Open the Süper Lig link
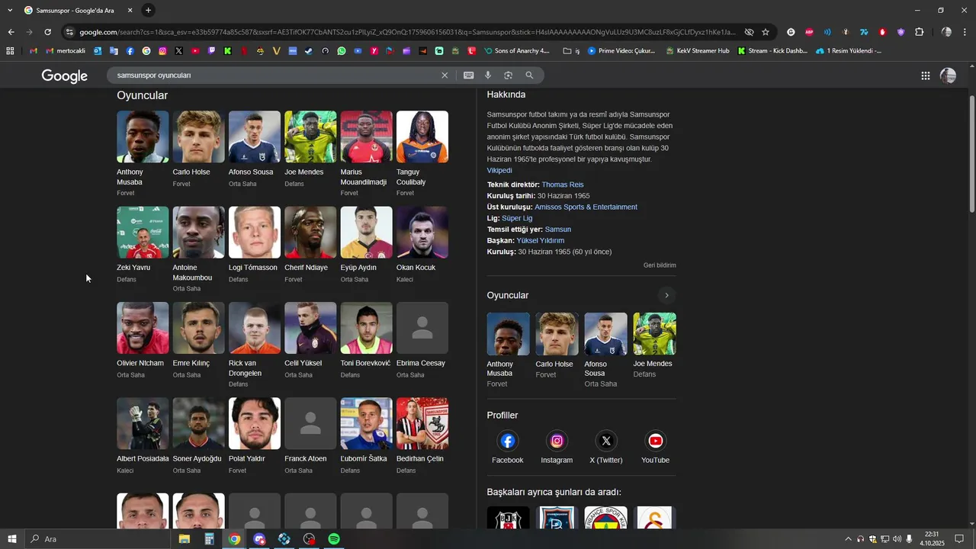The width and height of the screenshot is (976, 549). point(517,218)
